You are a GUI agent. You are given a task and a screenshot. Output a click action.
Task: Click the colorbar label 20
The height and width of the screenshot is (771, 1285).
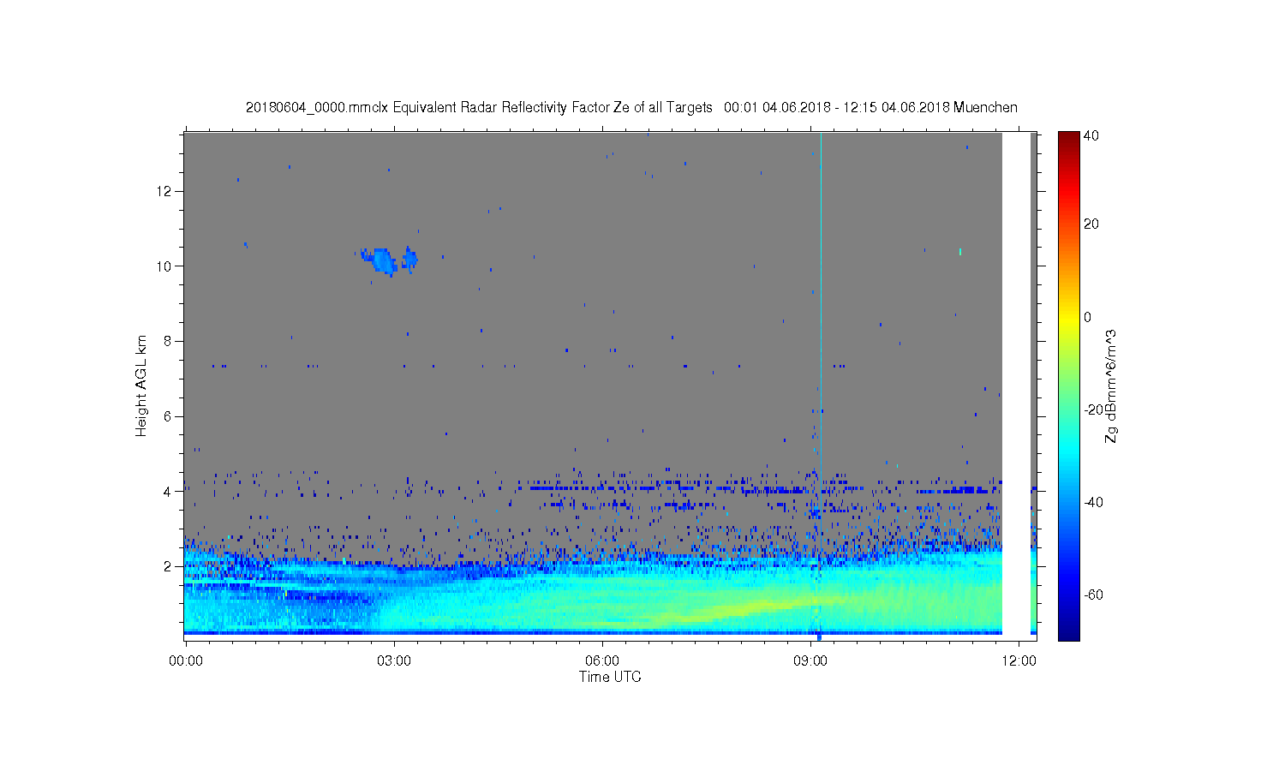(x=1091, y=224)
